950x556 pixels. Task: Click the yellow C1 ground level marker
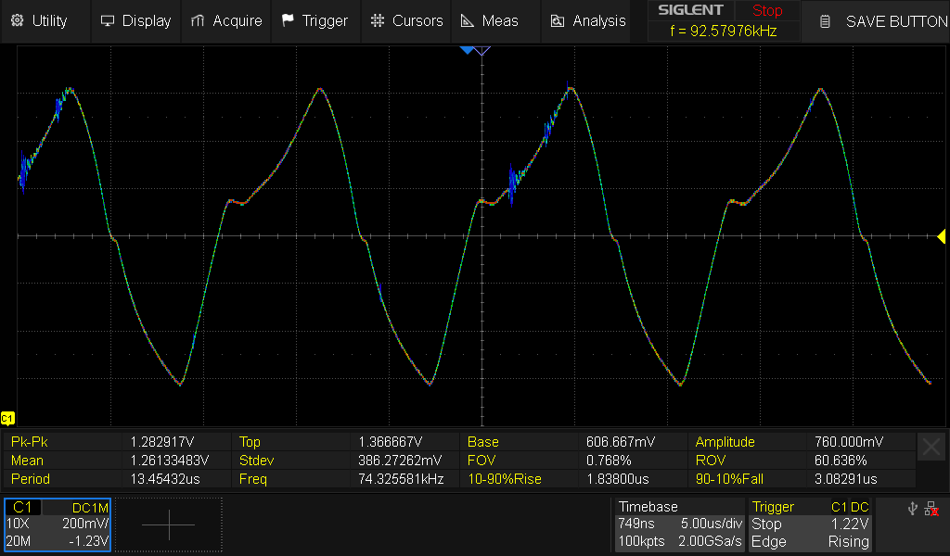[x=7, y=418]
